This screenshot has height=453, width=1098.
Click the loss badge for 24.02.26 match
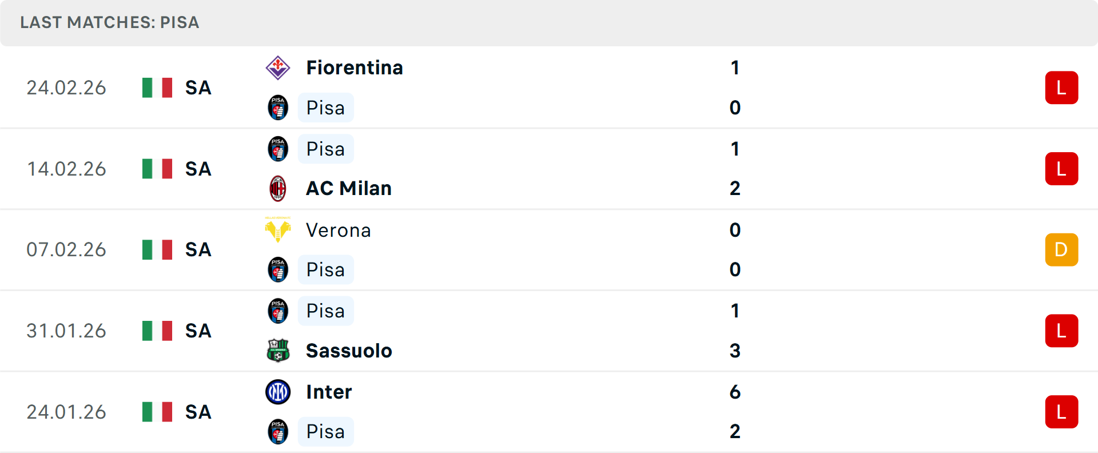[1061, 88]
